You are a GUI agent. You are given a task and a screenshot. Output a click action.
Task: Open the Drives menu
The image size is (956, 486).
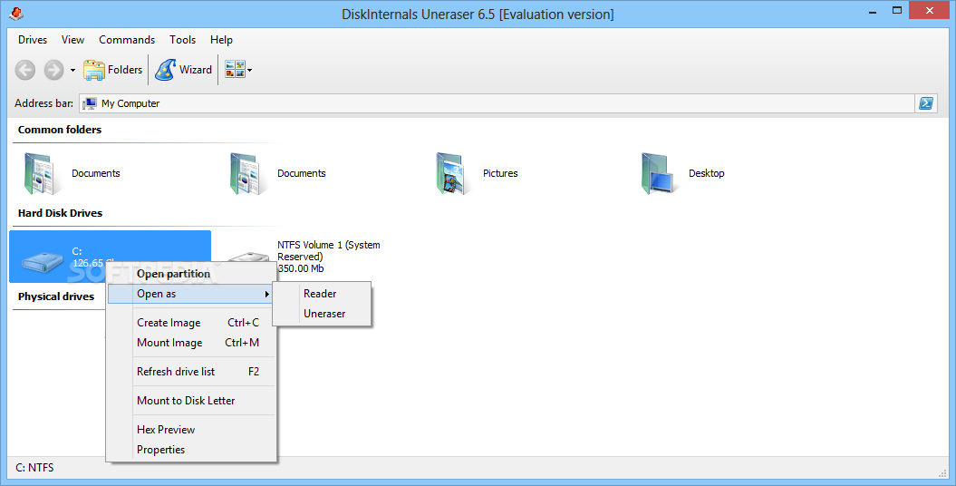point(33,40)
